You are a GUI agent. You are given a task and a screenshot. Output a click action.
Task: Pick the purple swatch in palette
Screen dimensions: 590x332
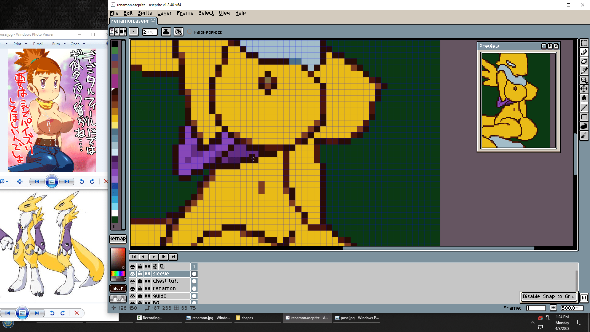click(x=115, y=173)
